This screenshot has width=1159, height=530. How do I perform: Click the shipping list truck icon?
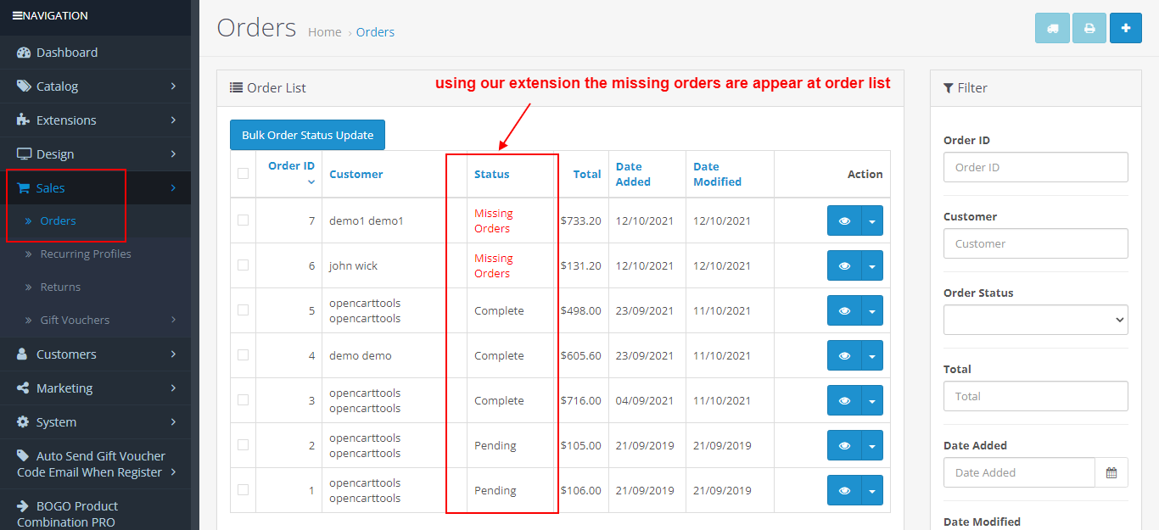pos(1052,28)
